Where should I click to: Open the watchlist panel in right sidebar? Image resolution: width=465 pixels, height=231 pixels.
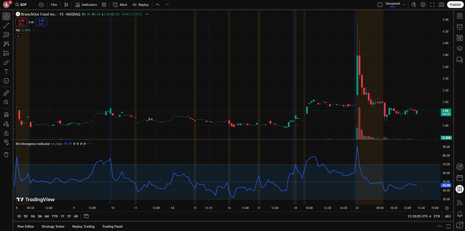[x=460, y=16]
